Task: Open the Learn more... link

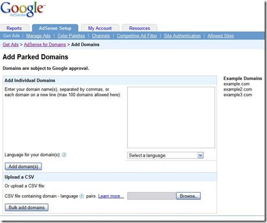Action: (111, 196)
